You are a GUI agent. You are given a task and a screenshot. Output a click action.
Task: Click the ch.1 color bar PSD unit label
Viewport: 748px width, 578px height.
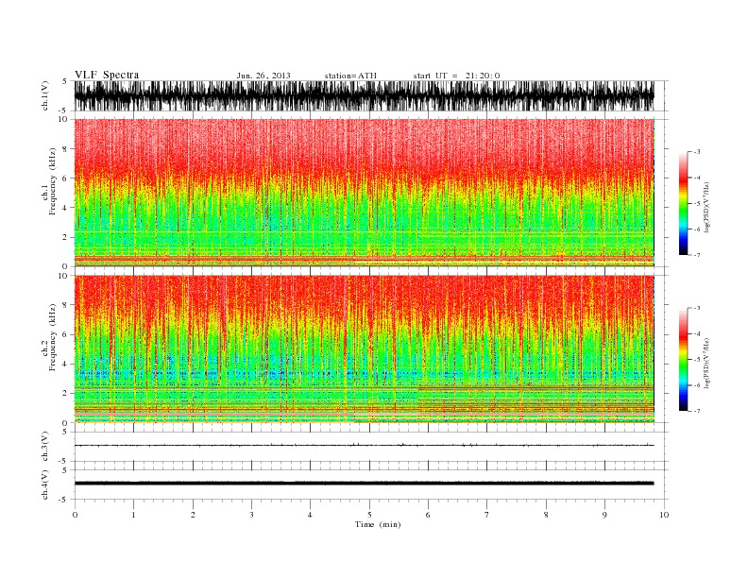[x=706, y=208]
